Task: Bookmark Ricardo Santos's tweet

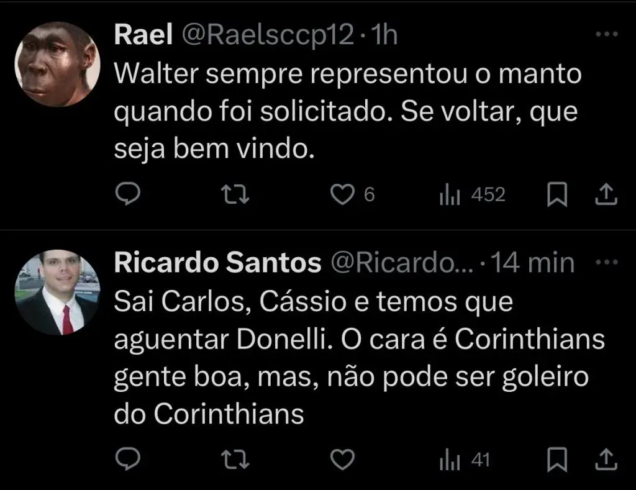Action: click(557, 460)
